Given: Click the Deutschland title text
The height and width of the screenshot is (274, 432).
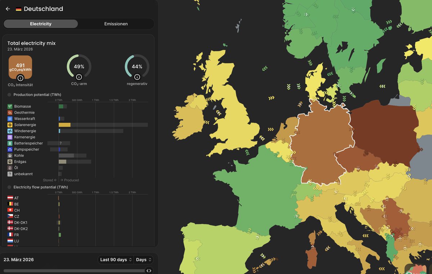Looking at the screenshot, I should point(43,9).
